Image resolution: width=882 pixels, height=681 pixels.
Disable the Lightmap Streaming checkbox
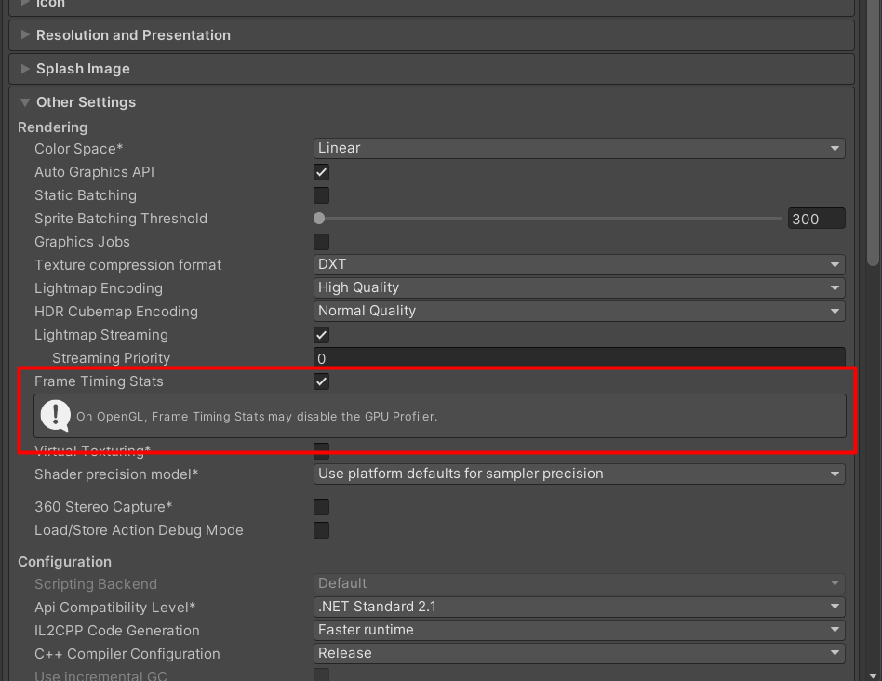point(322,335)
